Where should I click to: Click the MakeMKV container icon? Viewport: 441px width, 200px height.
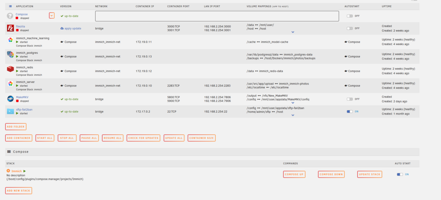click(11, 99)
